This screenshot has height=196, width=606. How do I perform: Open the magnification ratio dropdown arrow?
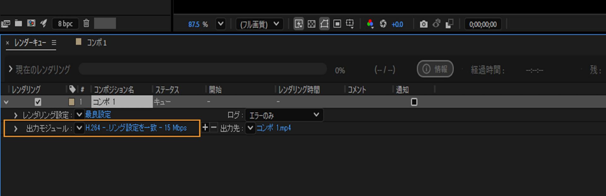pos(221,24)
